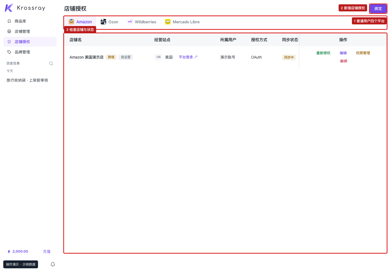The height and width of the screenshot is (271, 391).
Task: Click the shield icon next to 店铺授权
Action: click(x=9, y=42)
